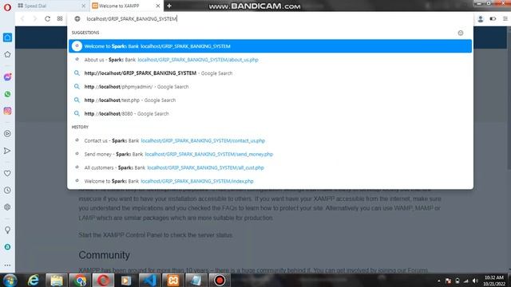The height and width of the screenshot is (287, 511).
Task: Open XAMPP control panel from taskbar
Action: (x=173, y=280)
